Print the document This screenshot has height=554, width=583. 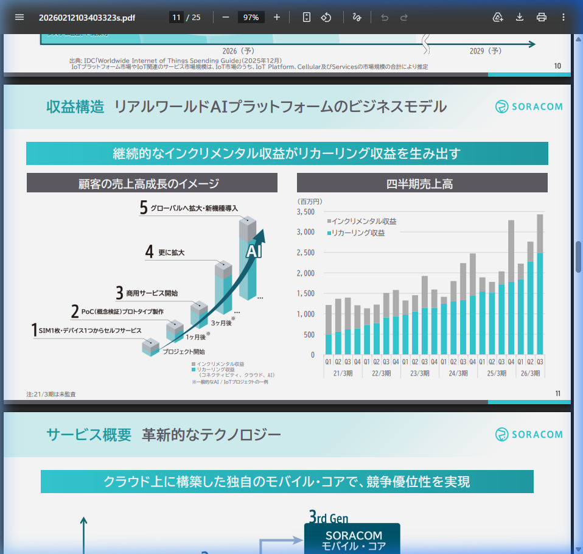(541, 17)
